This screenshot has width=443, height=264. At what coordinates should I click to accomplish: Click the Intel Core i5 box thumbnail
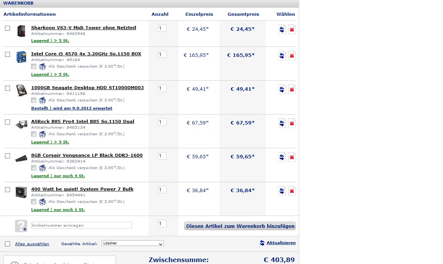pyautogui.click(x=21, y=57)
